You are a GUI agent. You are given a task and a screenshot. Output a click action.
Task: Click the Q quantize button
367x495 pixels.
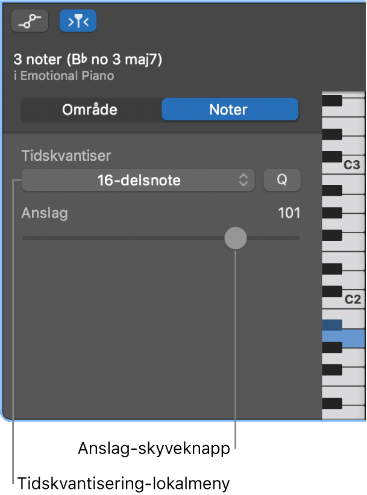click(x=282, y=180)
